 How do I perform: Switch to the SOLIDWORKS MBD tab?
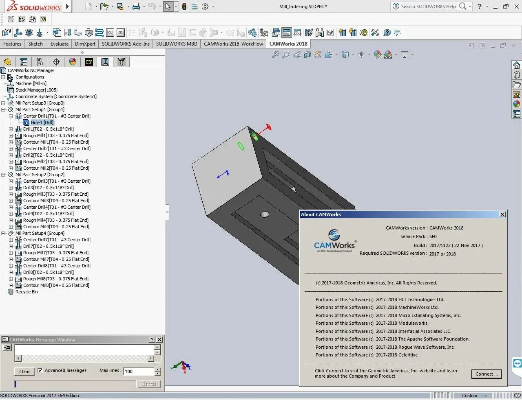pyautogui.click(x=177, y=44)
